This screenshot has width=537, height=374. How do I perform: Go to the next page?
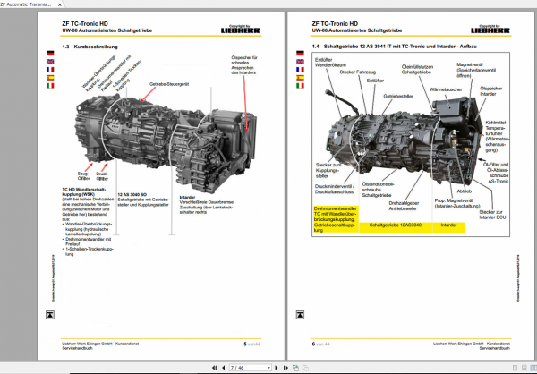pos(277,368)
